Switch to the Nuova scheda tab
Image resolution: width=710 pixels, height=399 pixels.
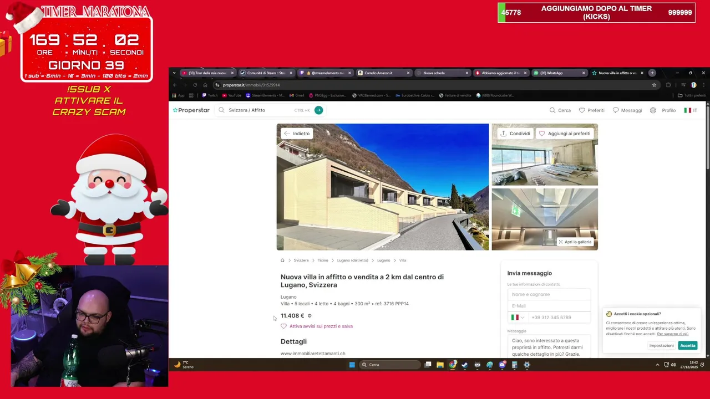click(x=443, y=73)
